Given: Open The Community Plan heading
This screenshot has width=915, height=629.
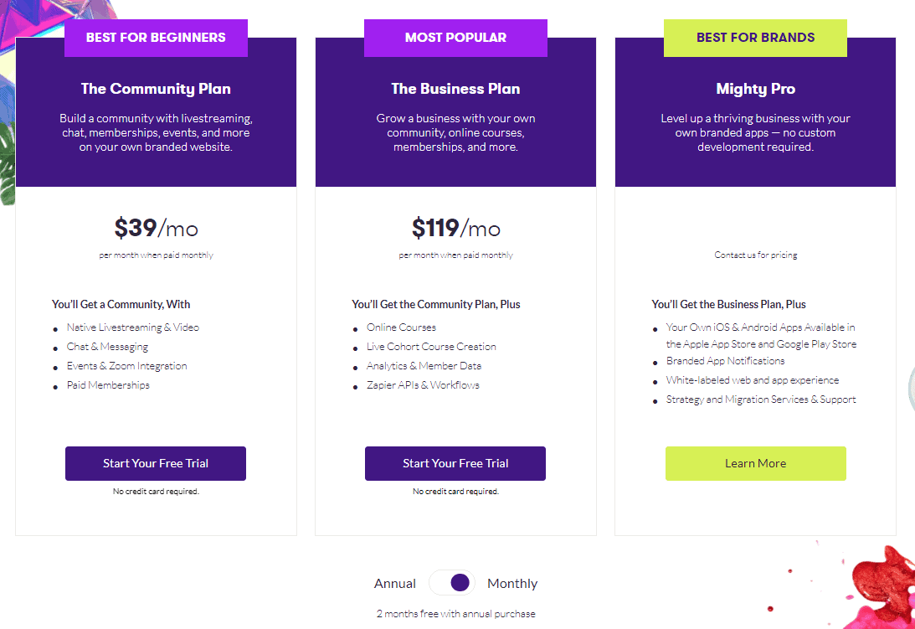Looking at the screenshot, I should [x=156, y=89].
